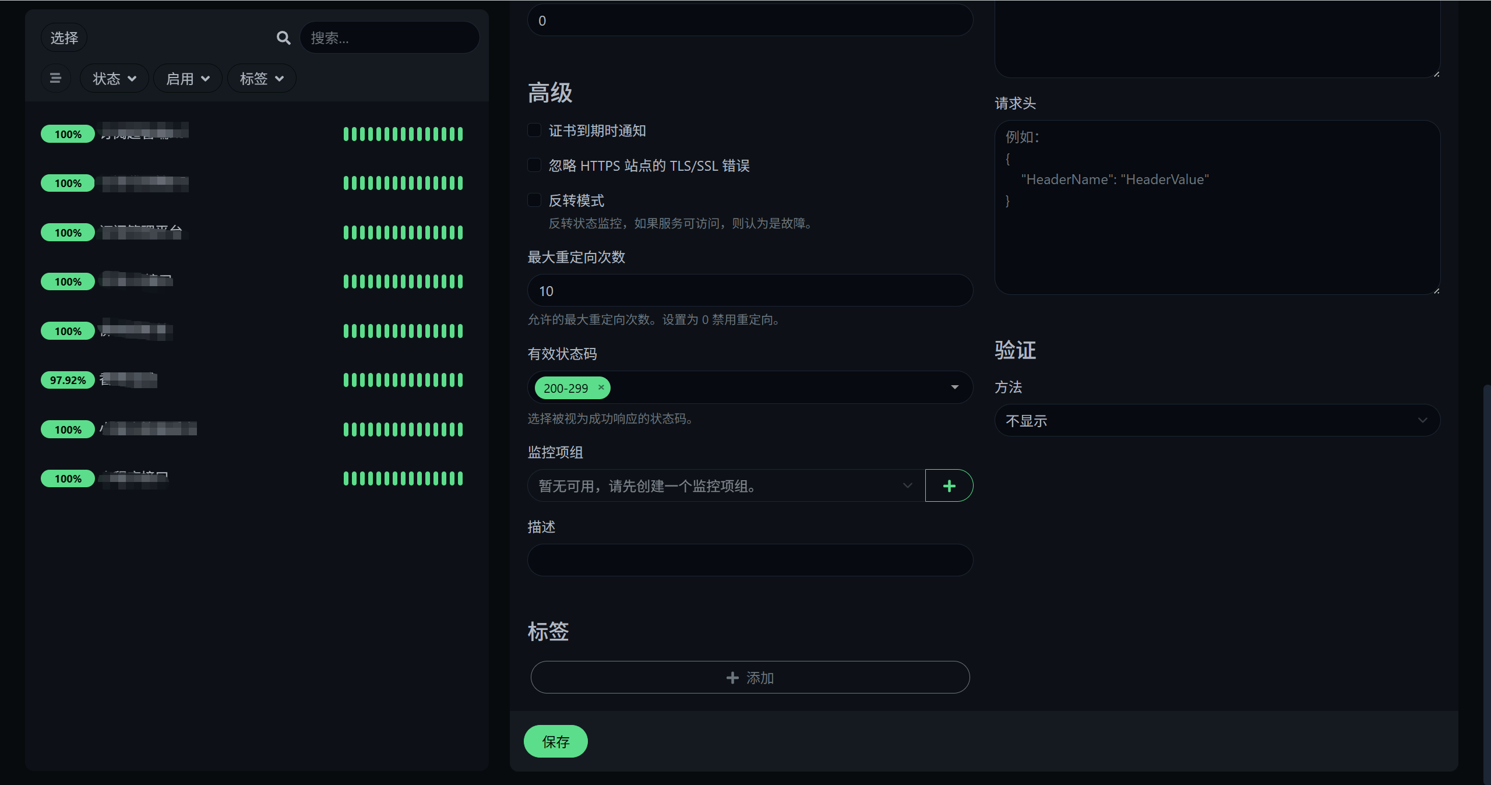Toggle 忽略 HTTPS 站点的 TLS/SSL 错误 checkbox

pyautogui.click(x=534, y=165)
